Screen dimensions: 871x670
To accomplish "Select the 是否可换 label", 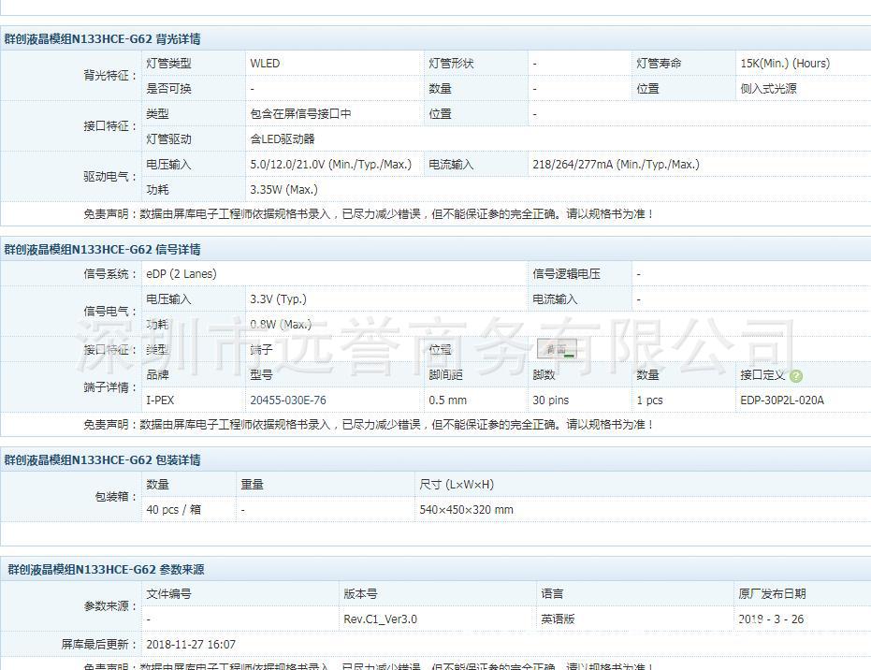I will (168, 88).
